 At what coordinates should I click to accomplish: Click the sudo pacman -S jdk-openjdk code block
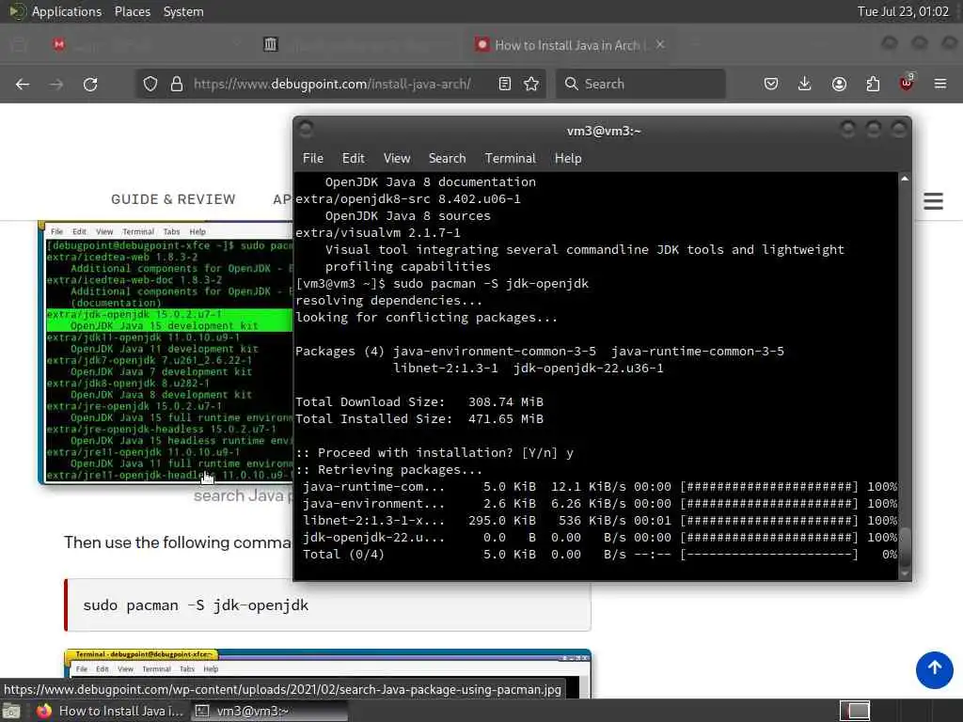(328, 605)
